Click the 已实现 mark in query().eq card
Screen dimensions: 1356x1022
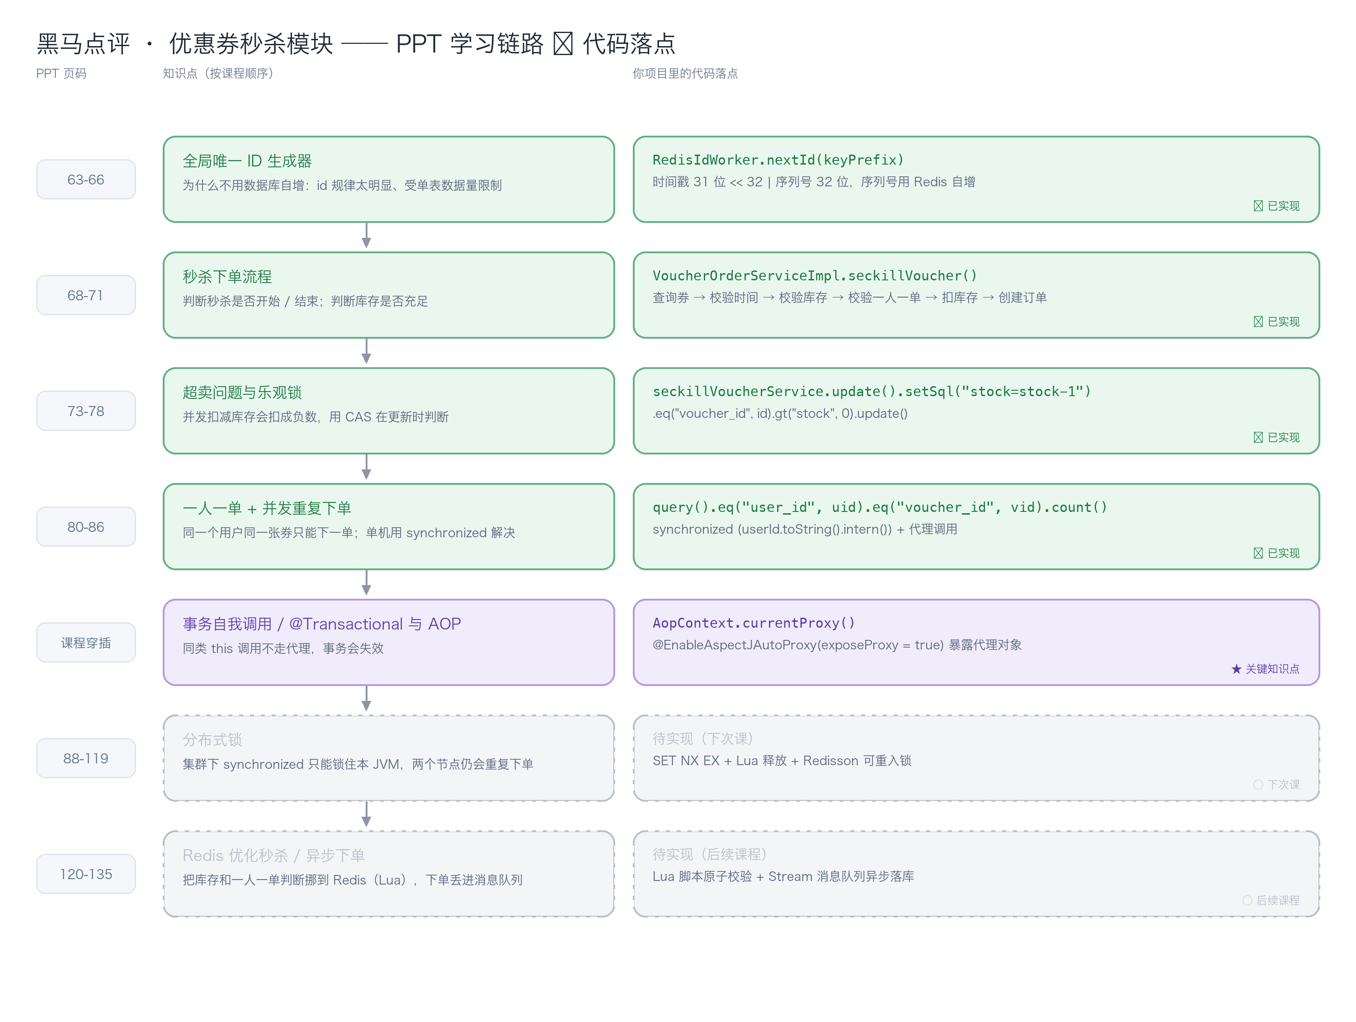point(1276,554)
